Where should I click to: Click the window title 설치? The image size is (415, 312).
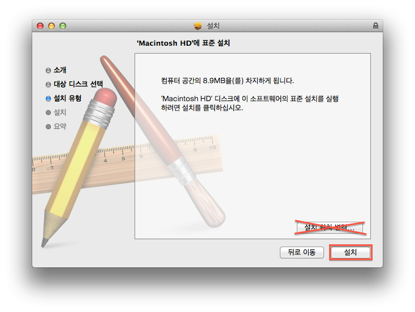[x=213, y=26]
